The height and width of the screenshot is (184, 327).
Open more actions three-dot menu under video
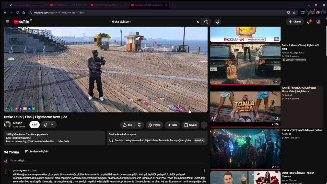pos(204,125)
